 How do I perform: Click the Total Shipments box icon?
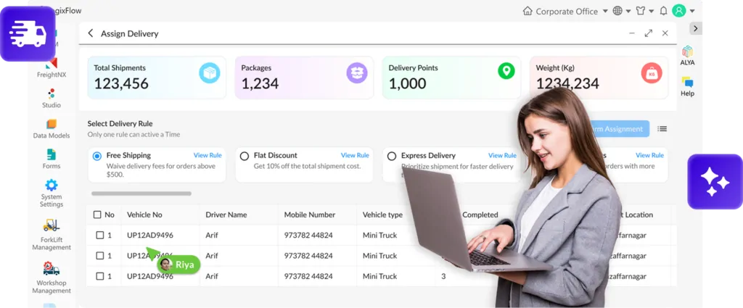pyautogui.click(x=210, y=73)
